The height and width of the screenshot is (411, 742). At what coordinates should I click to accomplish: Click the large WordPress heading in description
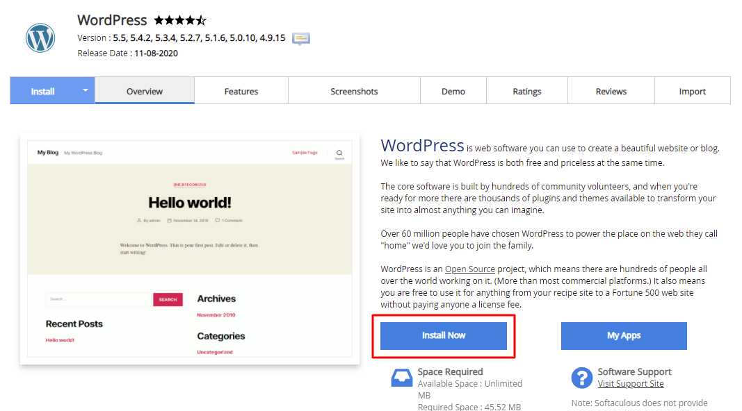(x=423, y=146)
